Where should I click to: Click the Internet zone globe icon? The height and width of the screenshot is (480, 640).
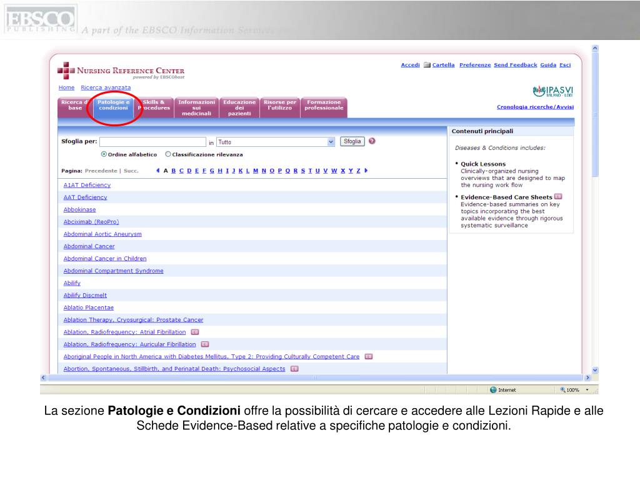493,390
